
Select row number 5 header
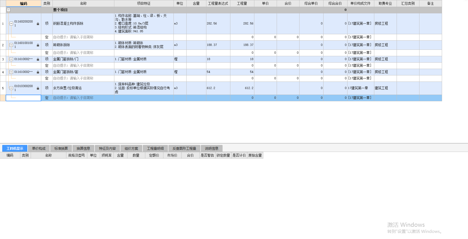coord(3,88)
